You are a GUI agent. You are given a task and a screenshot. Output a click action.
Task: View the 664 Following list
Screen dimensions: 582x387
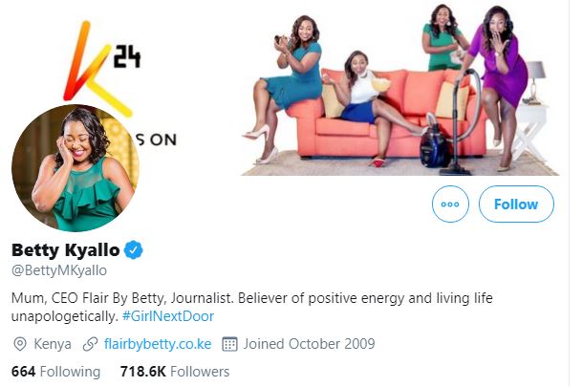[55, 371]
